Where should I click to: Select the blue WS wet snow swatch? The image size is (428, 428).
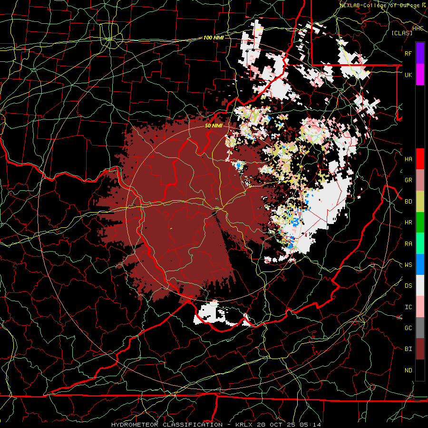pos(420,264)
